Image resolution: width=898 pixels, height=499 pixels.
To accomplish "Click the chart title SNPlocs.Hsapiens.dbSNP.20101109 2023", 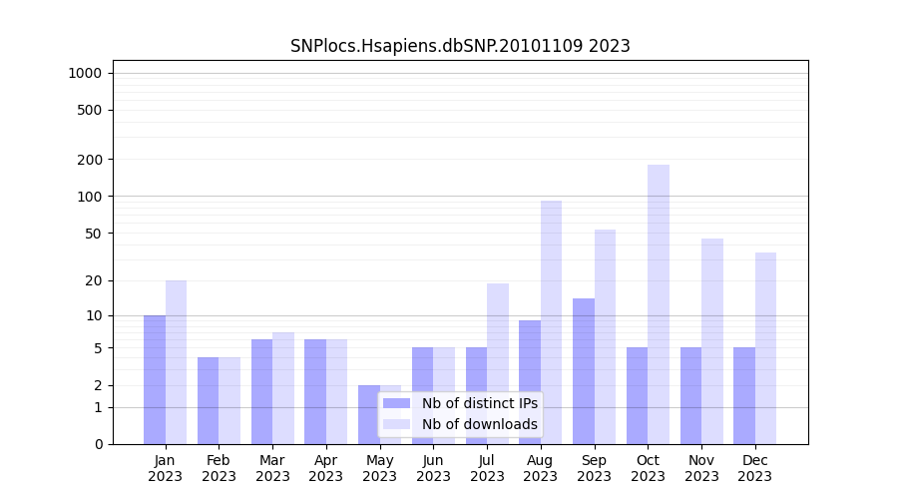I will [x=460, y=46].
